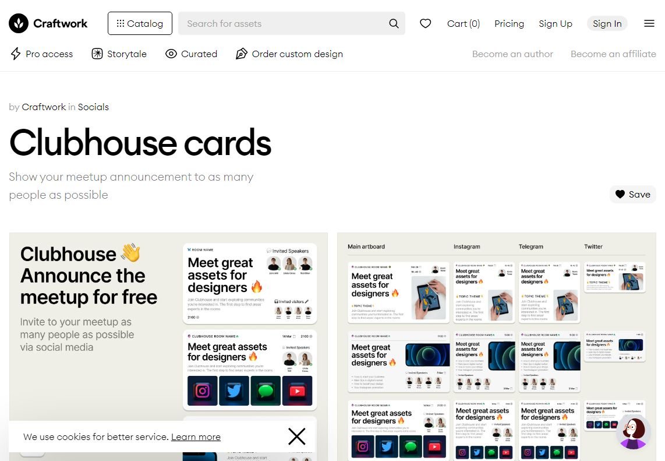
Task: Open the Main artboard preview image on right
Action: click(x=497, y=346)
